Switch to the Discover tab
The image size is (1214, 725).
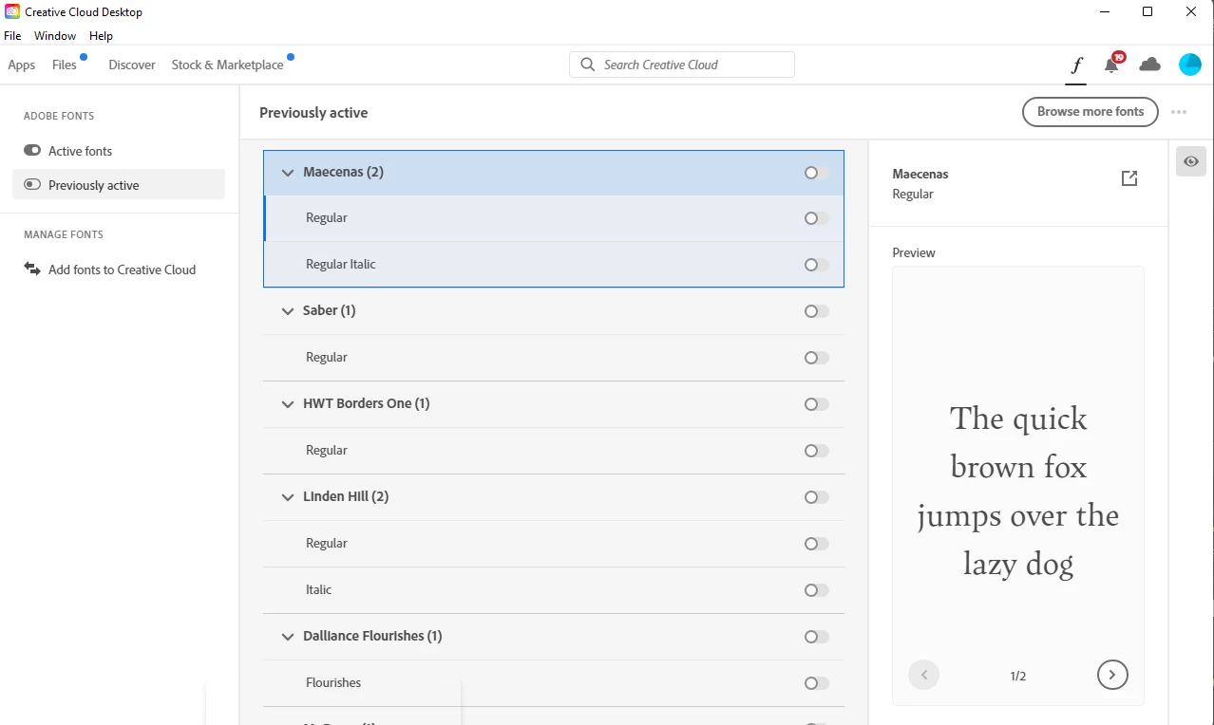click(x=132, y=65)
